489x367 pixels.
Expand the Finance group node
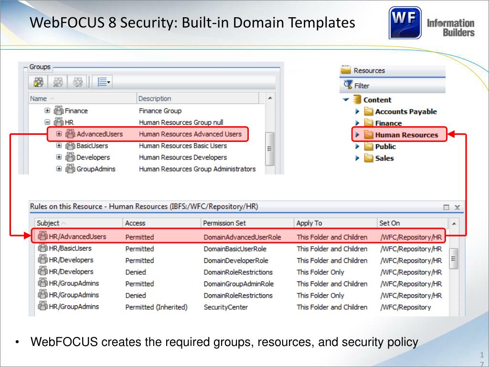click(x=47, y=111)
